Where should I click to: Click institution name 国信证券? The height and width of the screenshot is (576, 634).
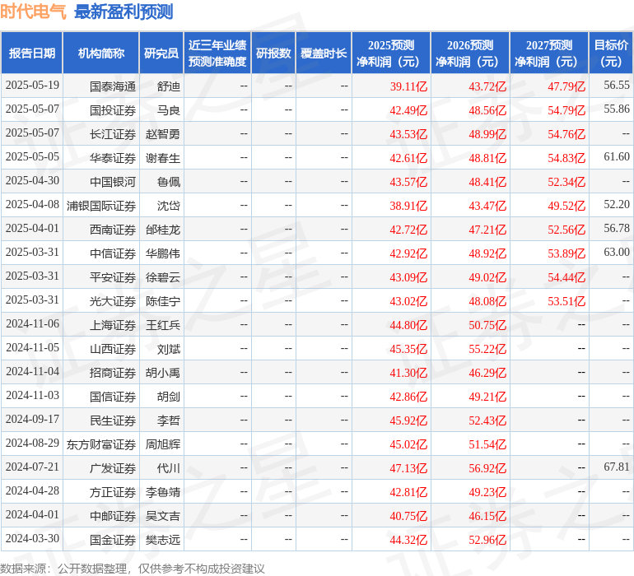coord(113,397)
